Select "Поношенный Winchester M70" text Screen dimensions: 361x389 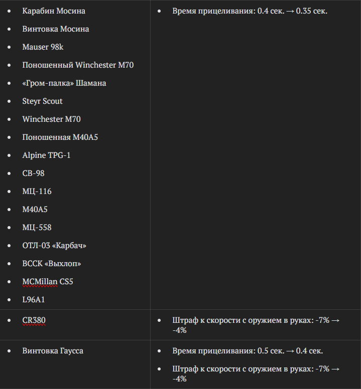click(x=78, y=65)
